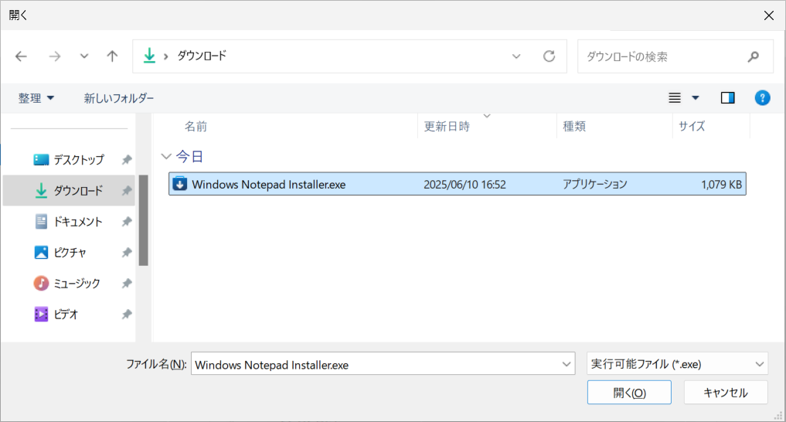
Task: Click the green download icon in address bar
Action: (149, 56)
